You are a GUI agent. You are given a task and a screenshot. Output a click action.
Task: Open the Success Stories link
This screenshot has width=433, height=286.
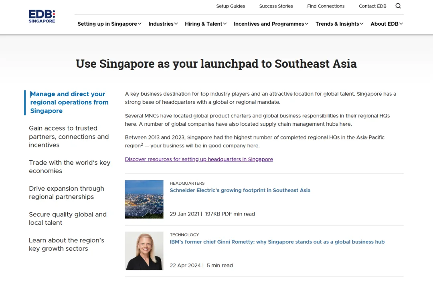coord(276,6)
